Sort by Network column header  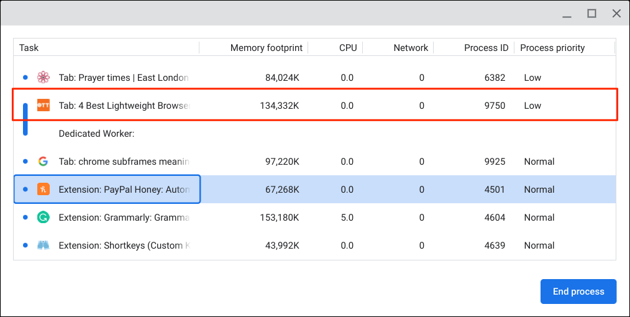click(x=410, y=48)
